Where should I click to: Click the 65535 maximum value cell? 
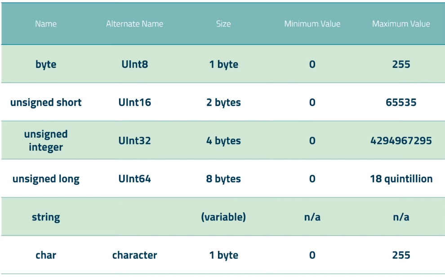tap(400, 102)
